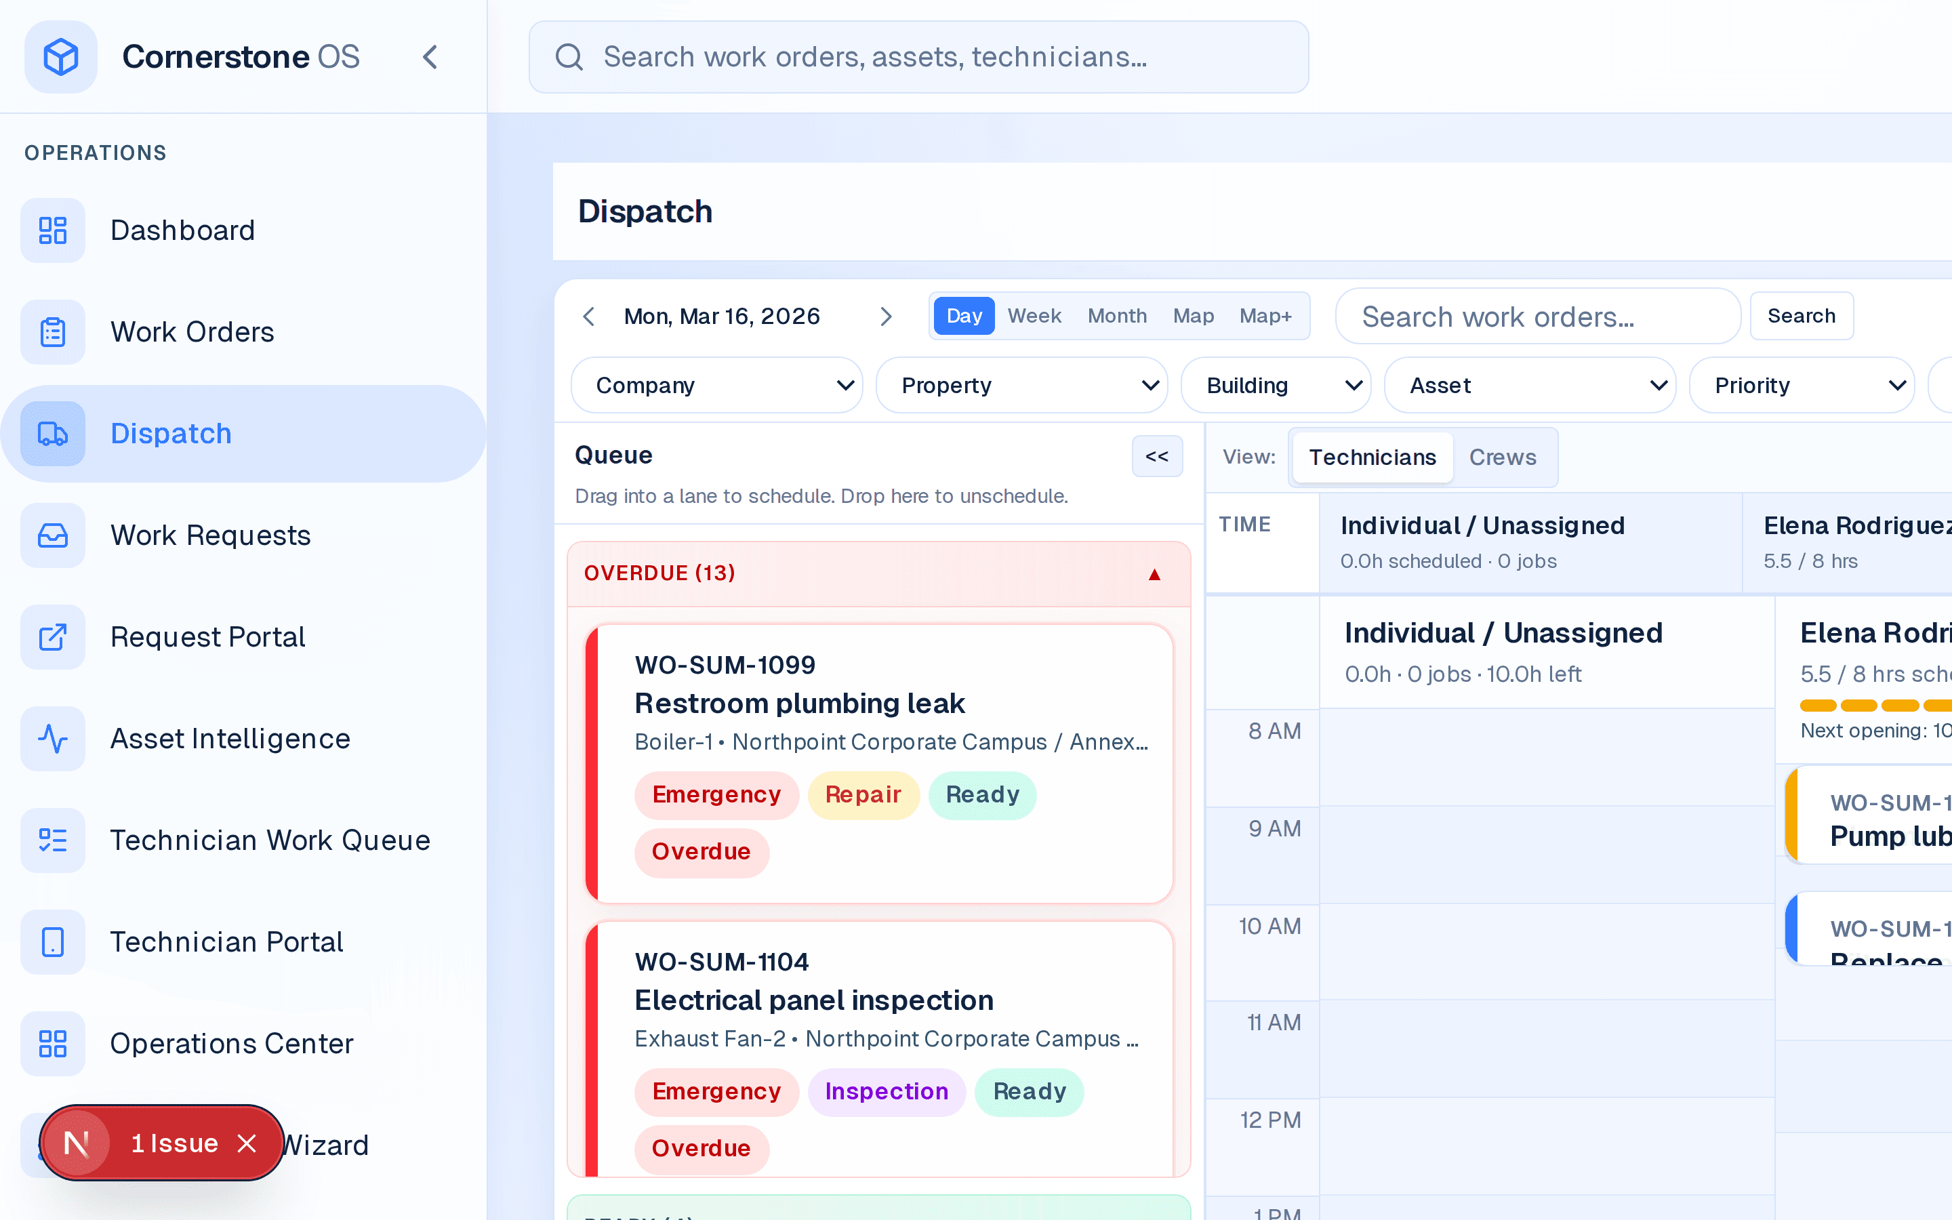The height and width of the screenshot is (1220, 1952).
Task: Click the Search button beside work order field
Action: click(1801, 315)
